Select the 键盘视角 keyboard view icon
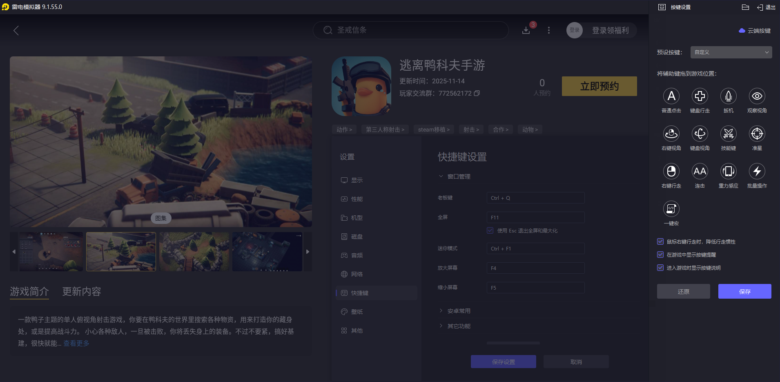Screen dimensions: 780x382 (700, 134)
